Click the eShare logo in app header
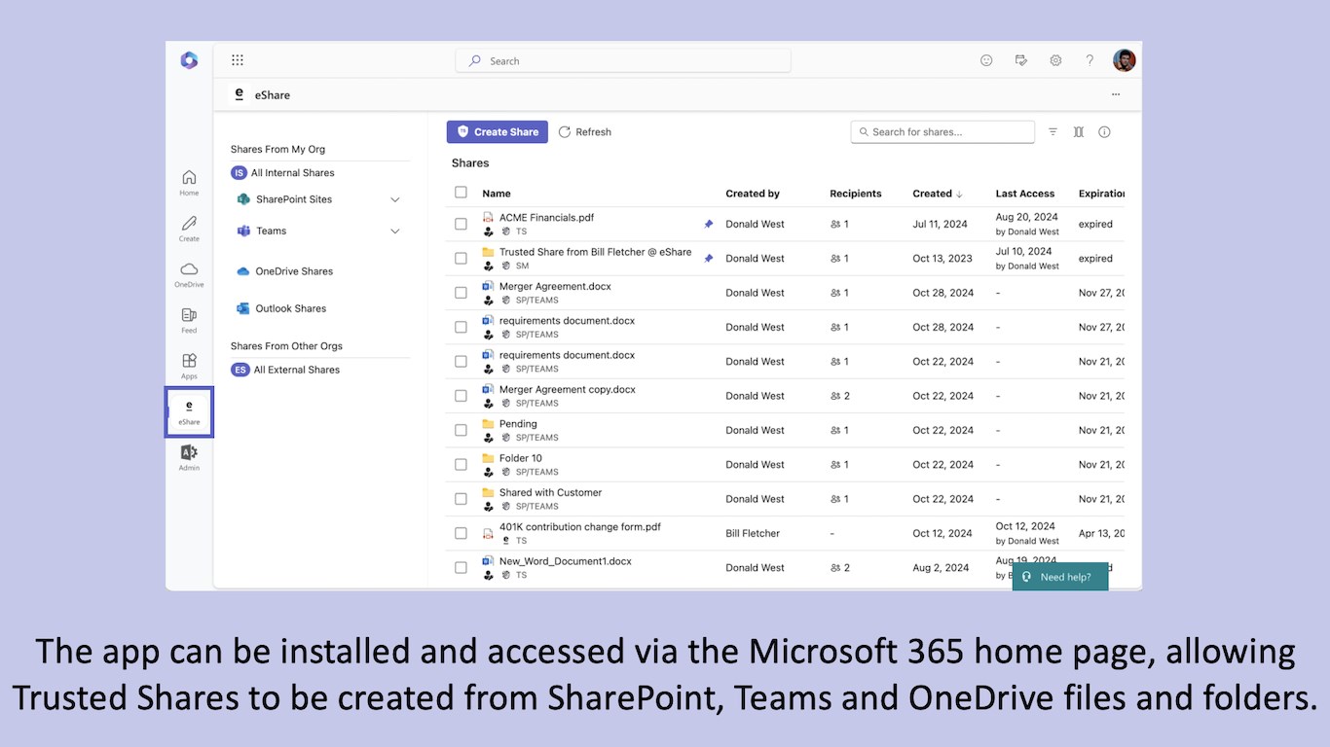This screenshot has width=1330, height=747. click(240, 94)
